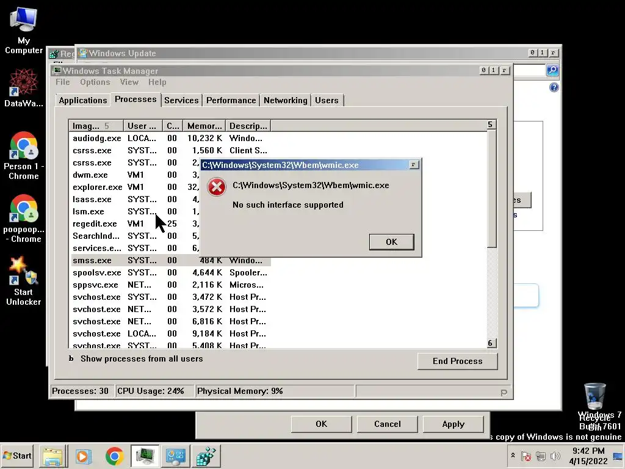Viewport: 625px width, 469px height.
Task: Click the red error icon in the wmic dialog
Action: click(217, 187)
